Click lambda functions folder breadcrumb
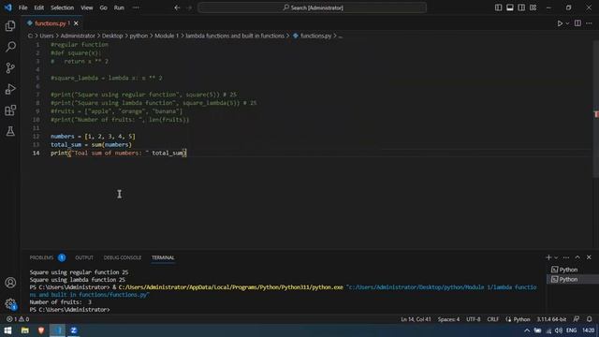Viewport: 599px width, 337px height. point(235,36)
